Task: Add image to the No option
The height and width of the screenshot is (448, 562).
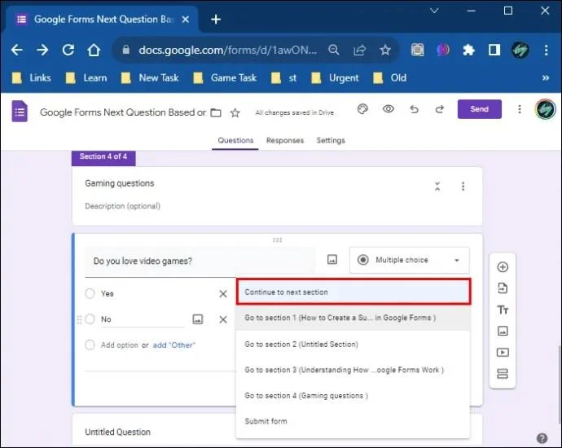Action: (198, 319)
